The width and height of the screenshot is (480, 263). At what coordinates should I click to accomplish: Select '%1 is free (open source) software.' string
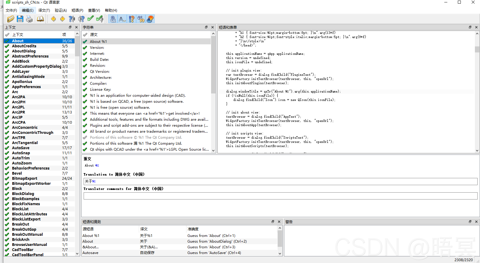click(146, 107)
